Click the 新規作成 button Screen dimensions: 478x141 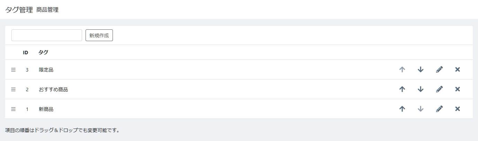[x=99, y=35]
